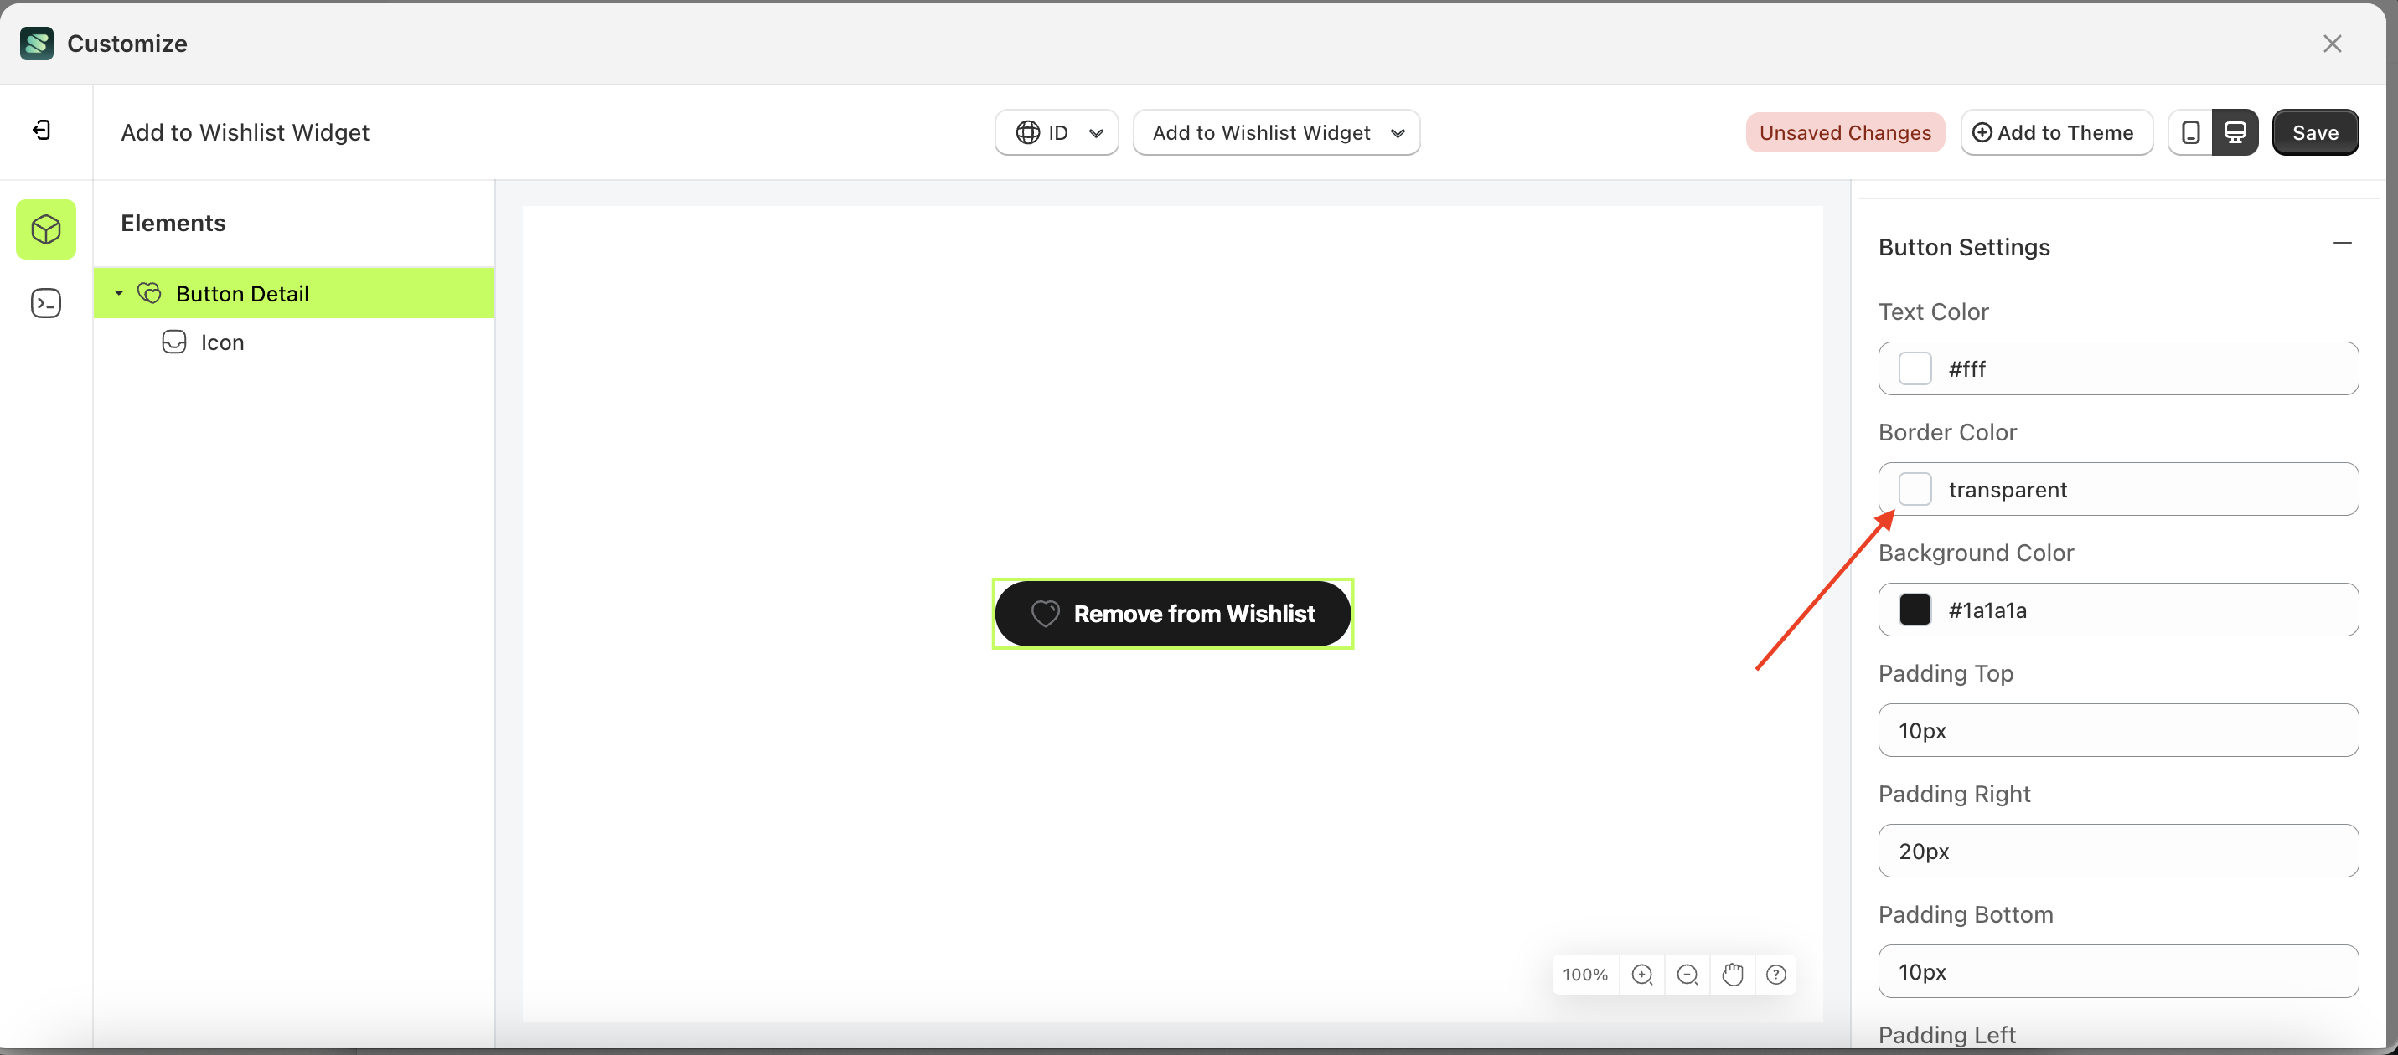Screen dimensions: 2398x1055
Task: Edit the Padding Right value field
Action: [x=2119, y=851]
